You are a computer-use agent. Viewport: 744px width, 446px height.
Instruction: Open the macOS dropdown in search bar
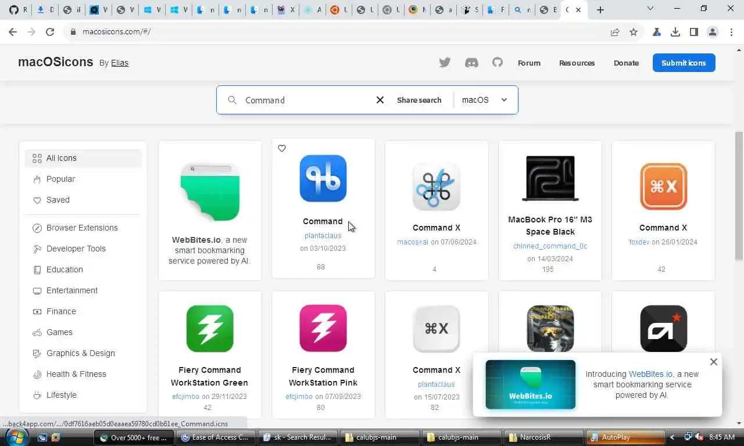tap(485, 100)
